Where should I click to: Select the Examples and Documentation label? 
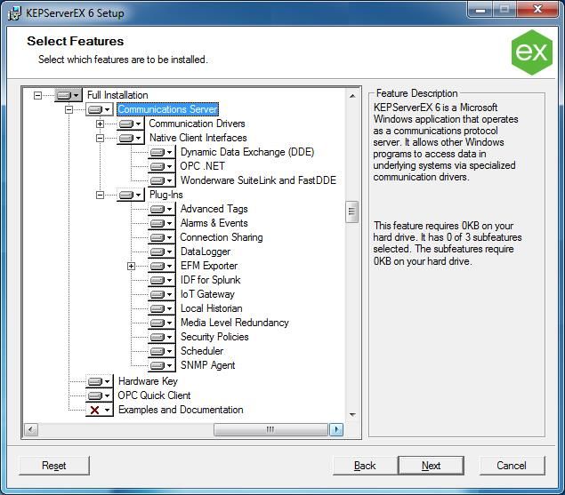[181, 410]
